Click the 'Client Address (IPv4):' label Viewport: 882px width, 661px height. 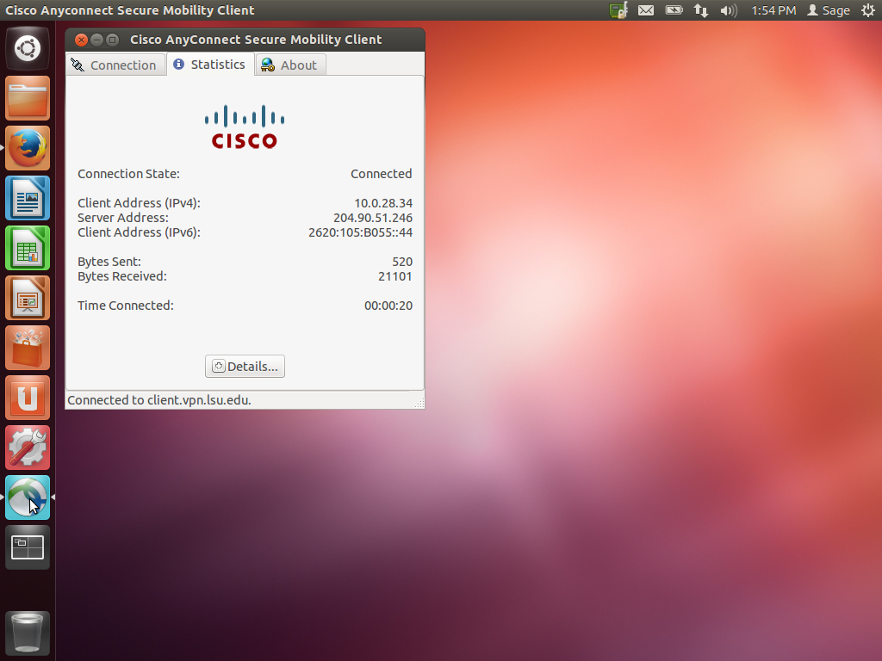click(139, 203)
